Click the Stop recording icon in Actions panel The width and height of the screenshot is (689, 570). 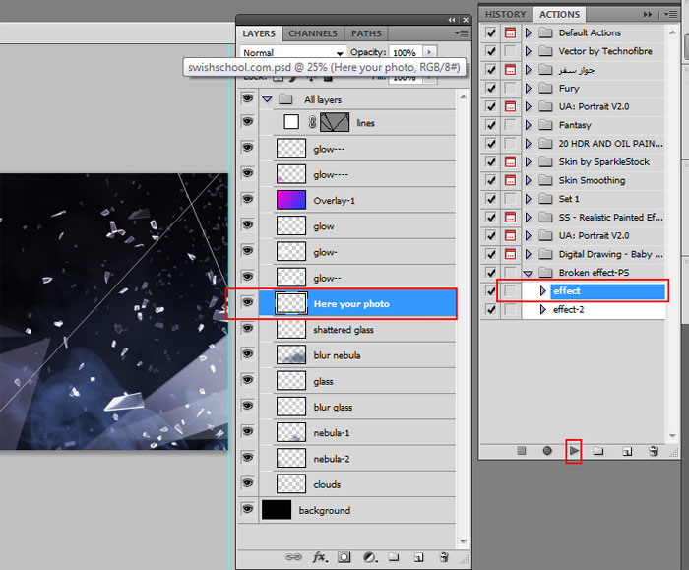click(x=522, y=451)
